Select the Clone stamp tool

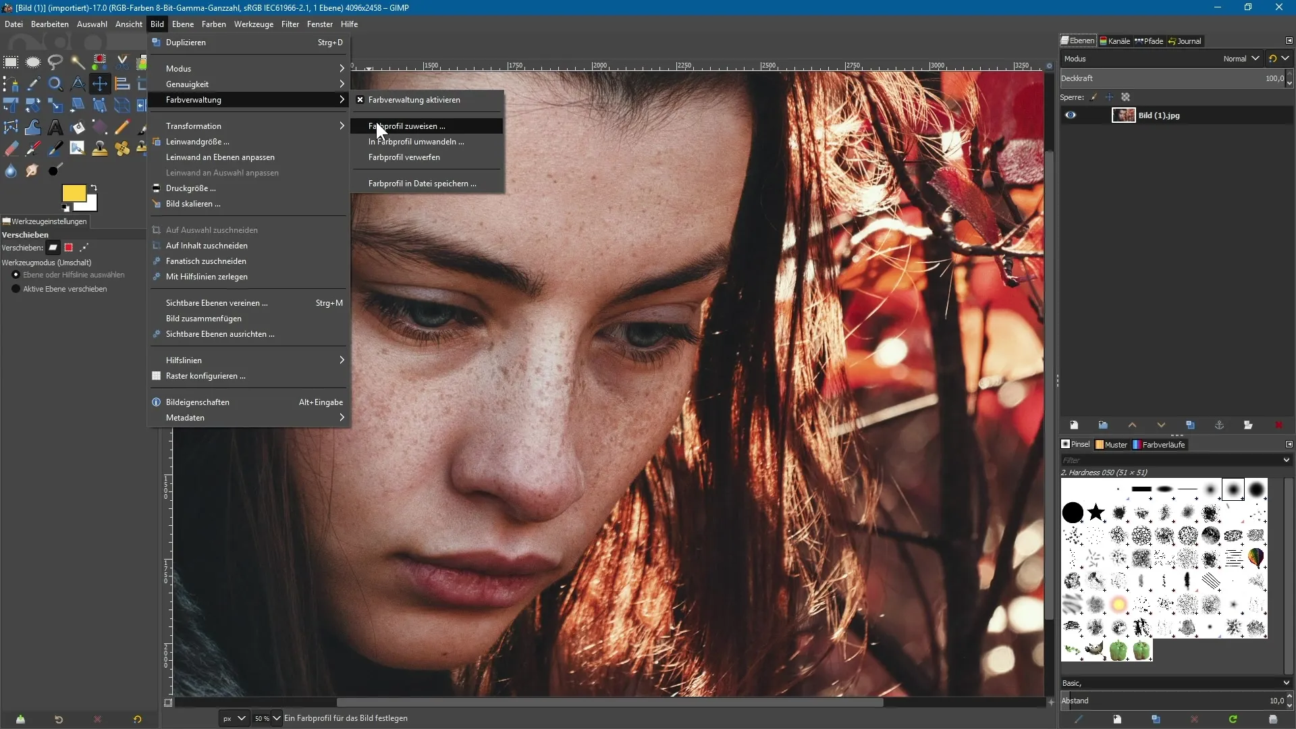(100, 148)
